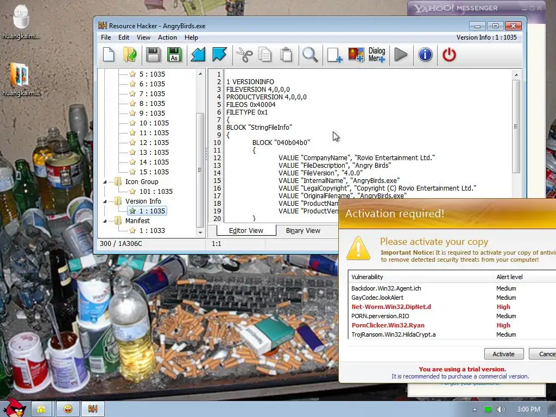Select tree item 7 : 1035
556x417 pixels.
pos(152,93)
